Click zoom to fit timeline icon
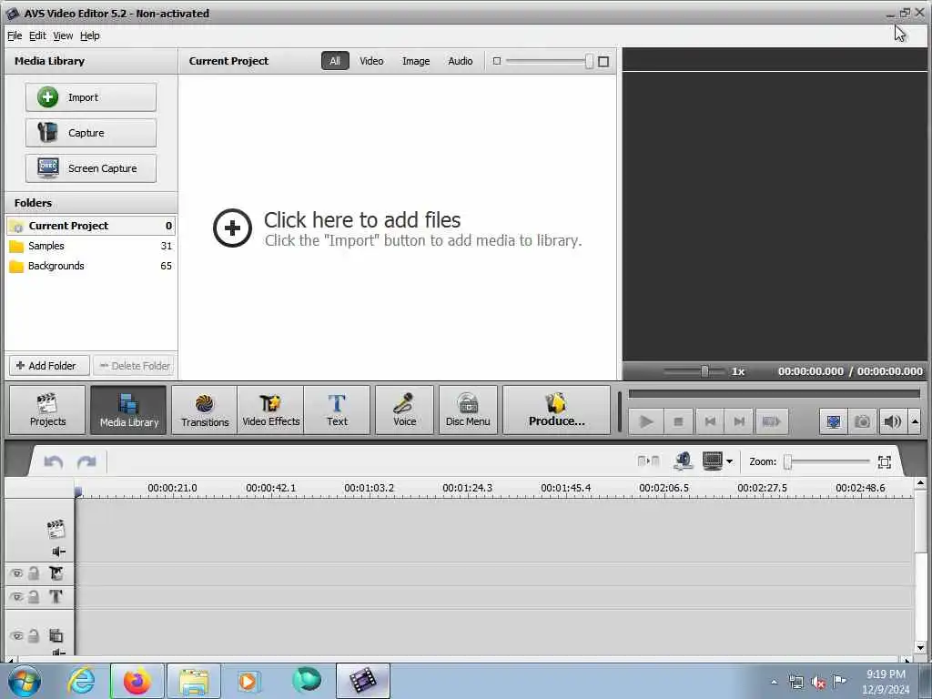 885,461
